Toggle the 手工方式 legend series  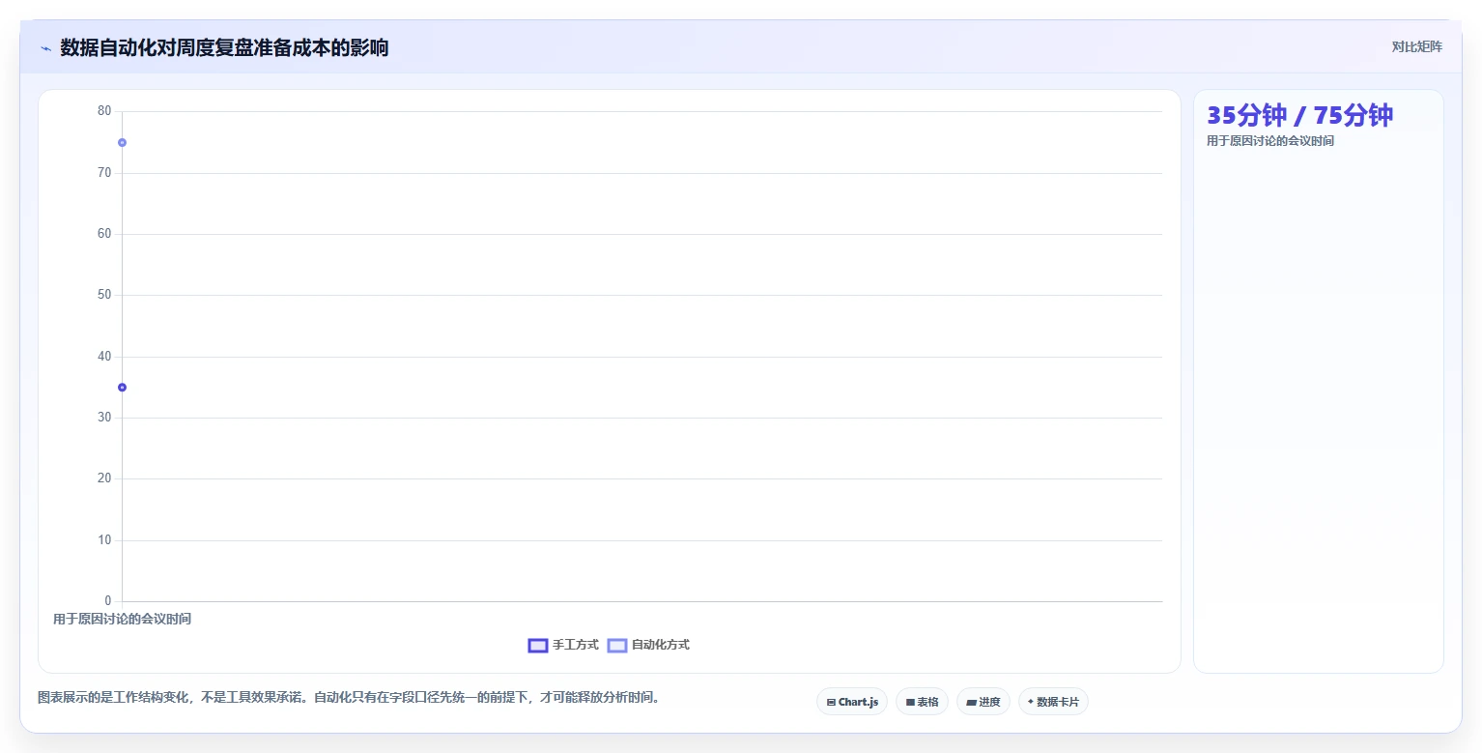point(563,645)
